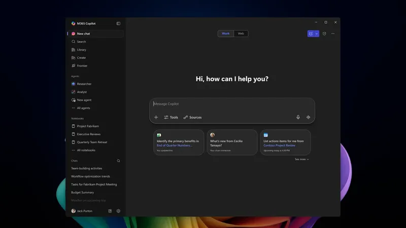Click the microphone dictation icon

click(x=298, y=118)
